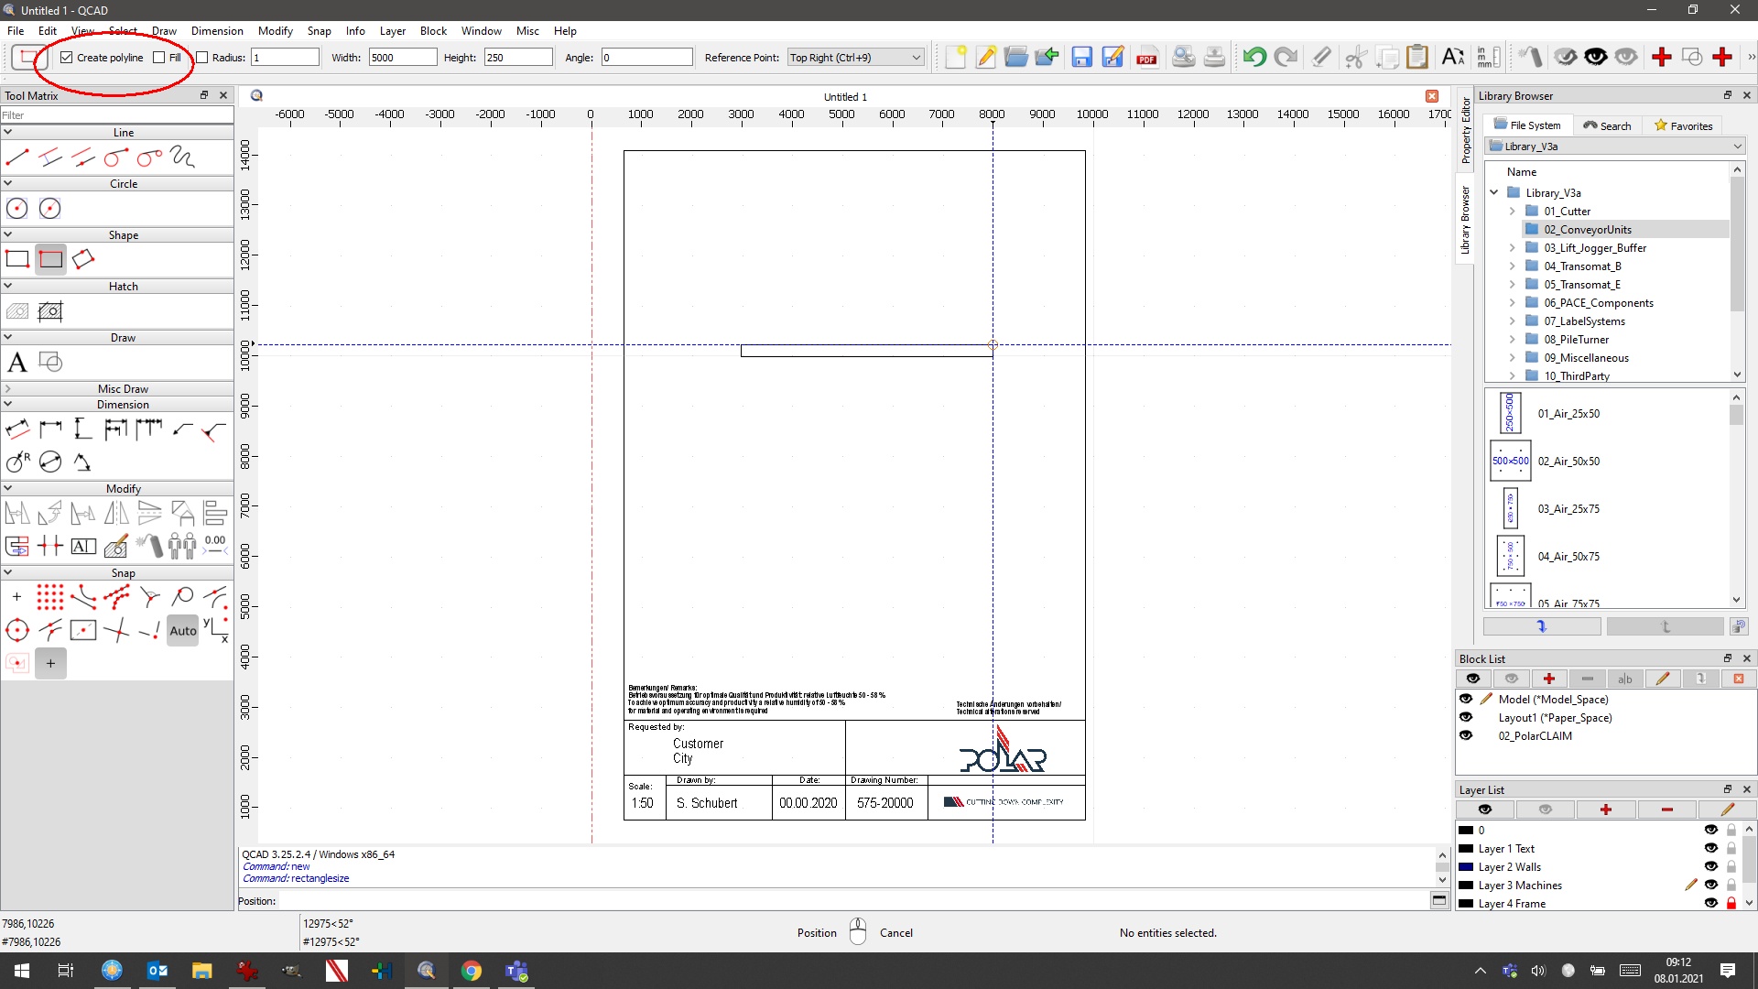
Task: Select the Text tool in Draw section
Action: (17, 363)
